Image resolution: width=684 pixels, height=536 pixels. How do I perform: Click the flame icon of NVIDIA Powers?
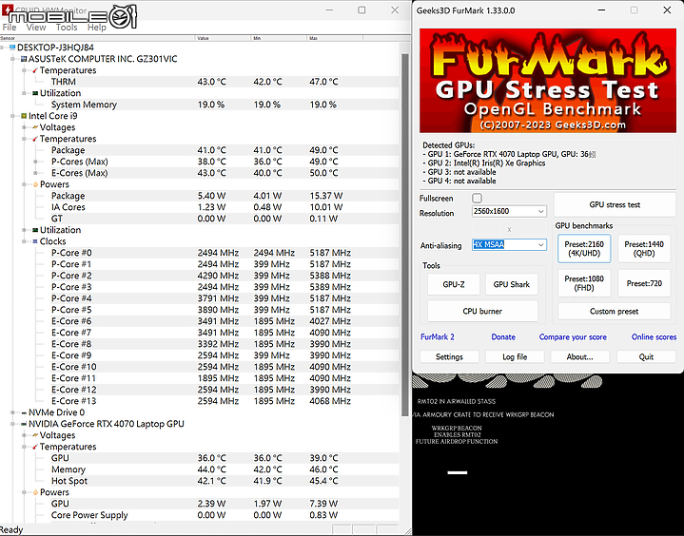coord(35,492)
